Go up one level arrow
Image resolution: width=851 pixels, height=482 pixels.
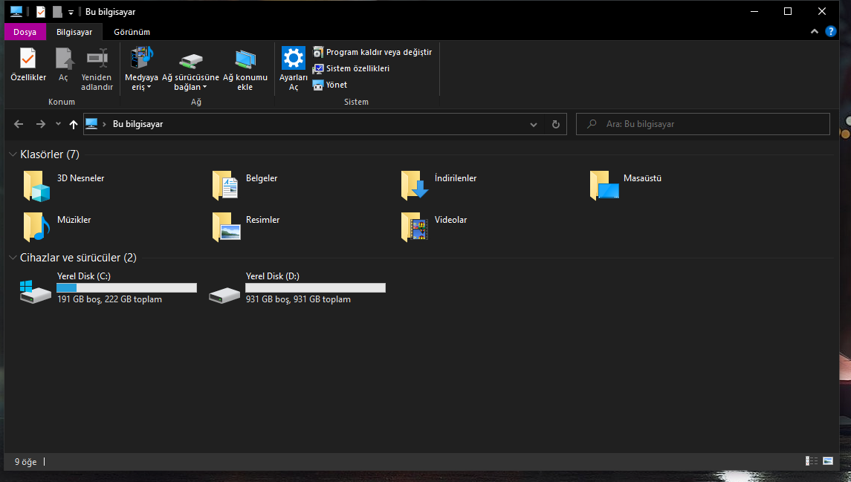pos(74,124)
